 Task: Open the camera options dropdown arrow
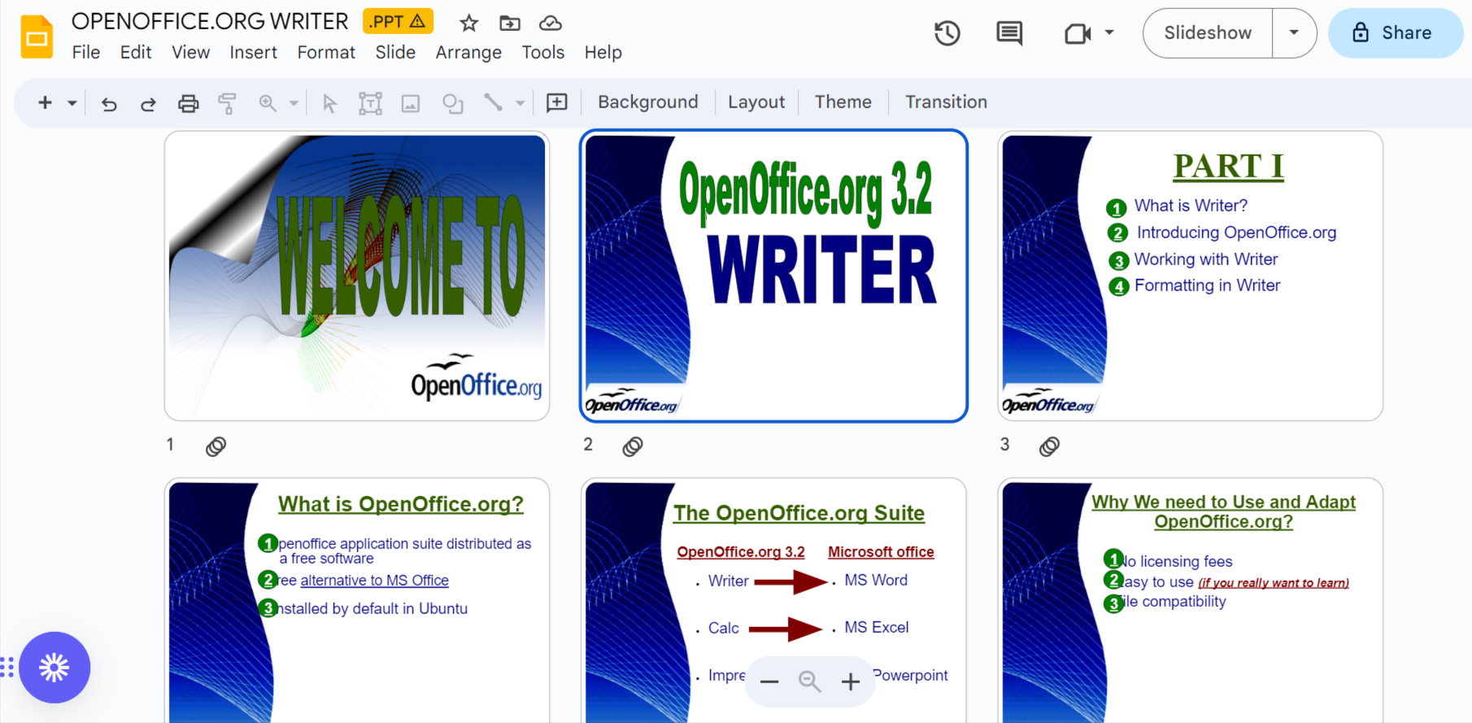point(1109,33)
